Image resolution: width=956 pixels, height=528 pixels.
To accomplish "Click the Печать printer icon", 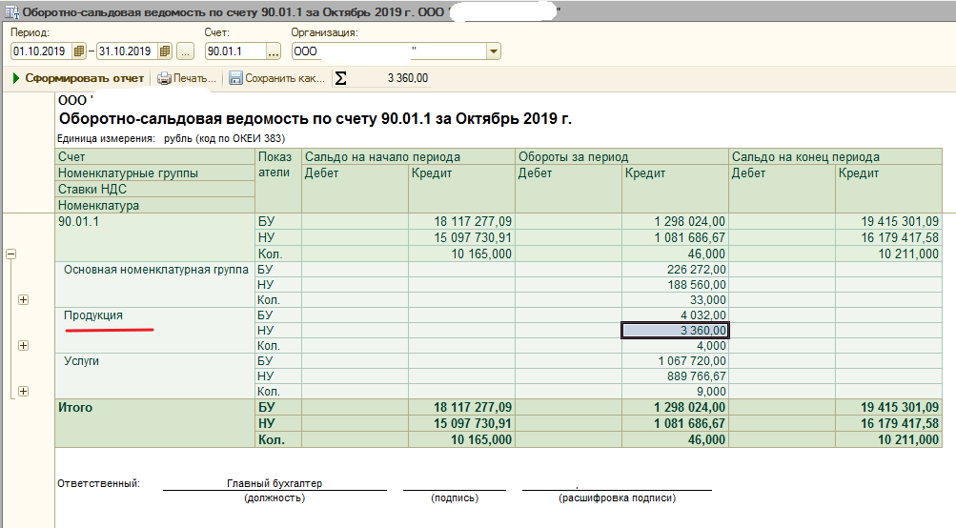I will click(x=164, y=78).
